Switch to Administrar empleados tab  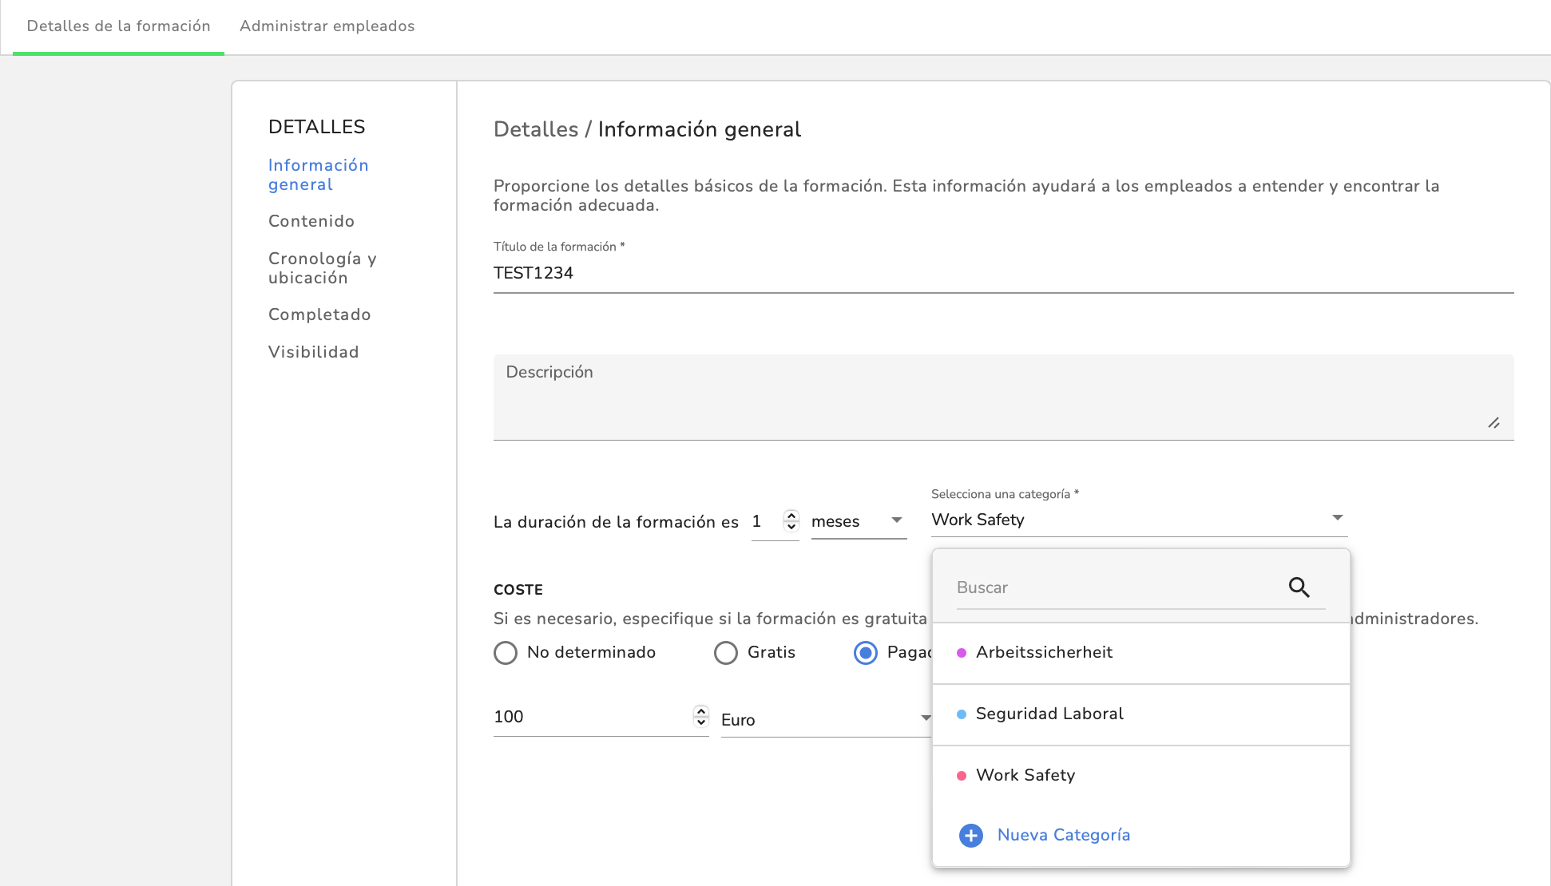pyautogui.click(x=327, y=26)
